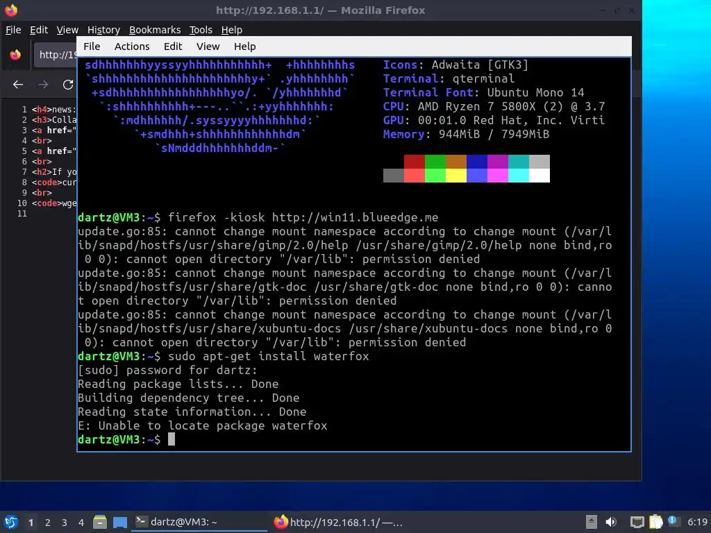Image resolution: width=711 pixels, height=533 pixels.
Task: Click the 'firefox -kiosk http://win11.blueedge.me' command text
Action: [303, 217]
